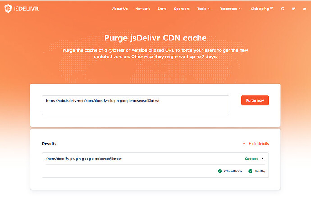Click the Cloudflare green check icon
This screenshot has height=203, width=311.
pos(220,171)
